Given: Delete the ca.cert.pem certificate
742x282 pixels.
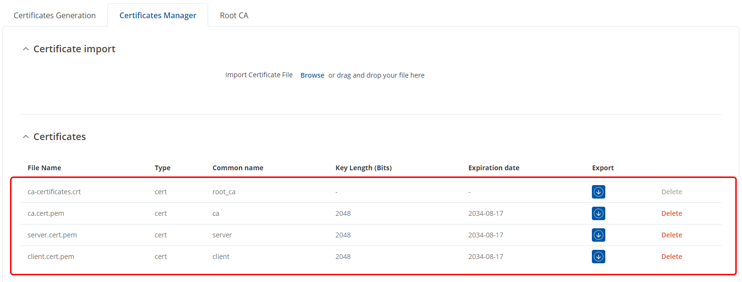Looking at the screenshot, I should [671, 213].
